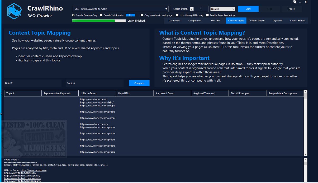Open the fortect.com/products/ link in details
The width and height of the screenshot is (318, 183).
(23, 178)
